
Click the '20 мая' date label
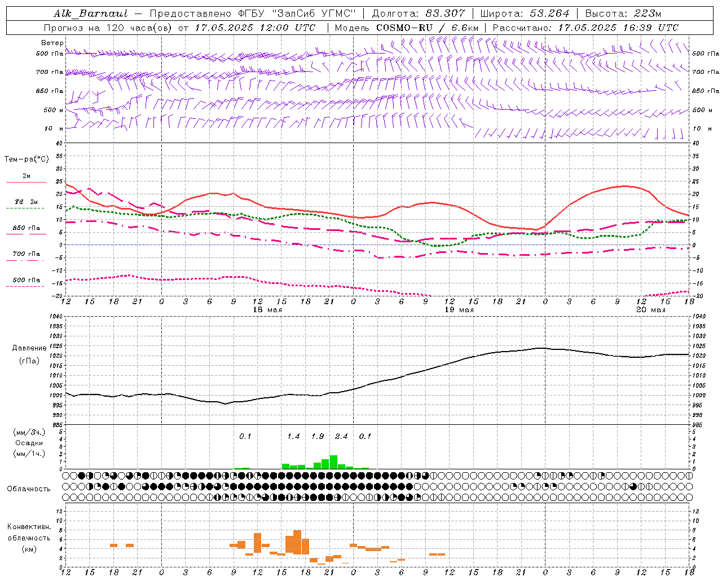pos(650,310)
